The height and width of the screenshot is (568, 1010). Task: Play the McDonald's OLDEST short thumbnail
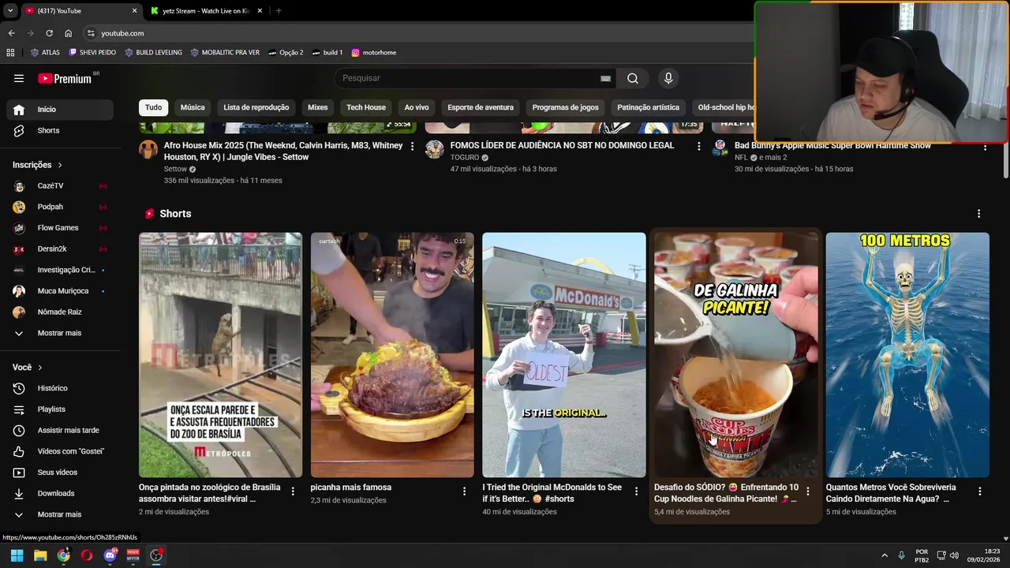tap(564, 355)
